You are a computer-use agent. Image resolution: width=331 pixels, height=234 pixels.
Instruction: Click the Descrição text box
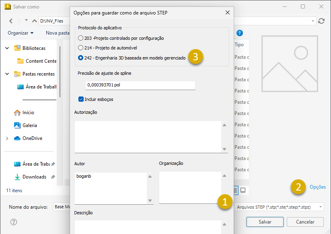[148, 227]
